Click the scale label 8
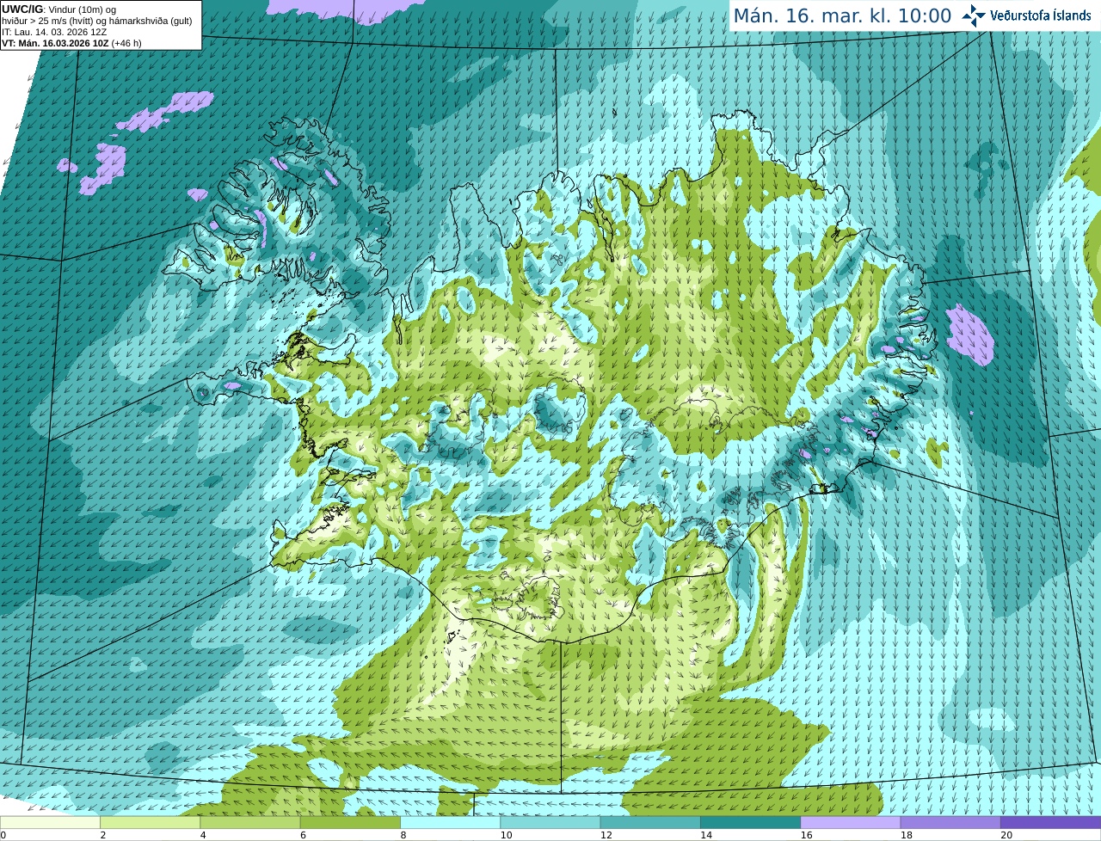Viewport: 1101px width, 841px height. point(403,835)
